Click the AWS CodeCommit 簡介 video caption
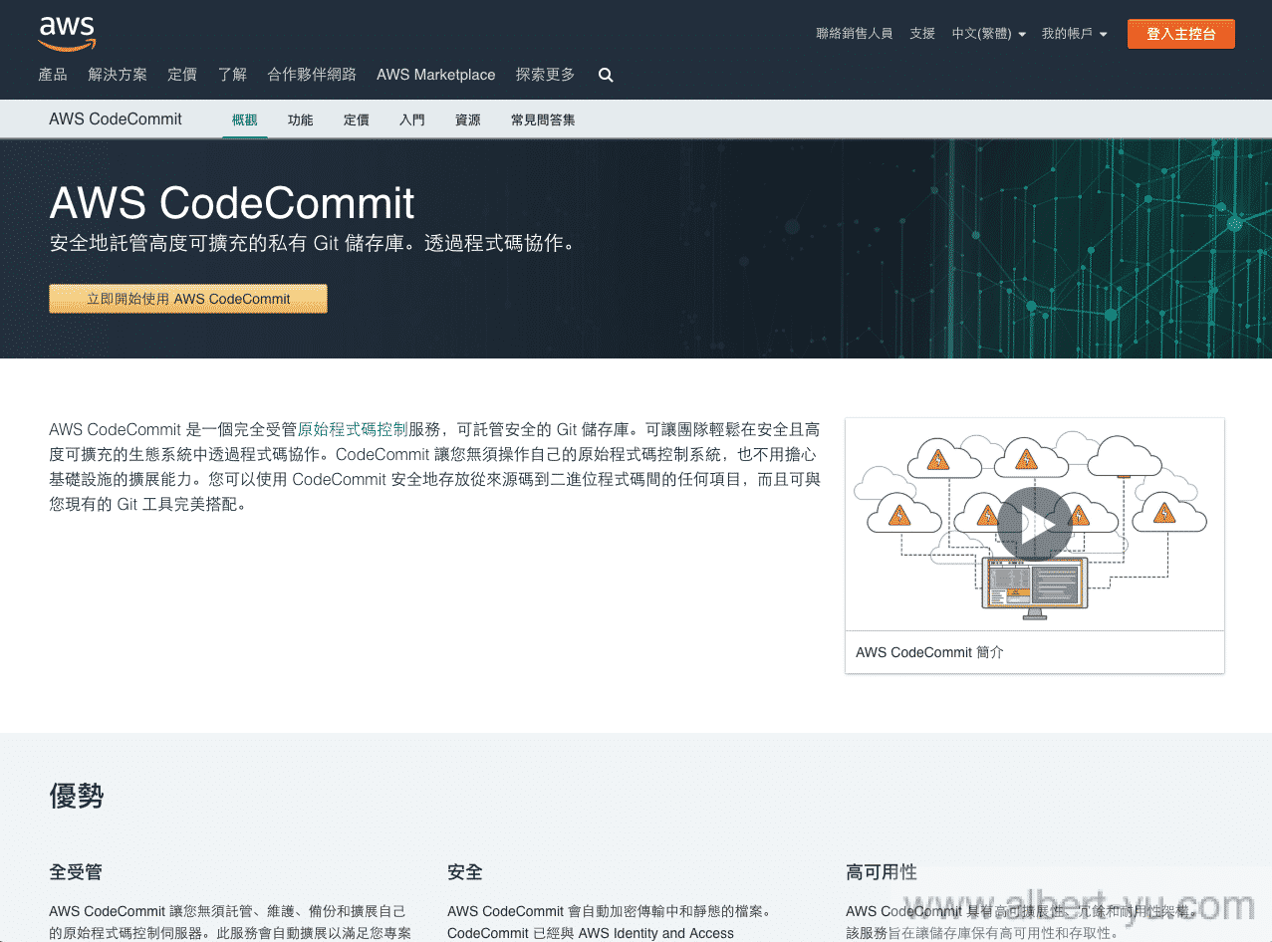The width and height of the screenshot is (1272, 942). pos(930,652)
